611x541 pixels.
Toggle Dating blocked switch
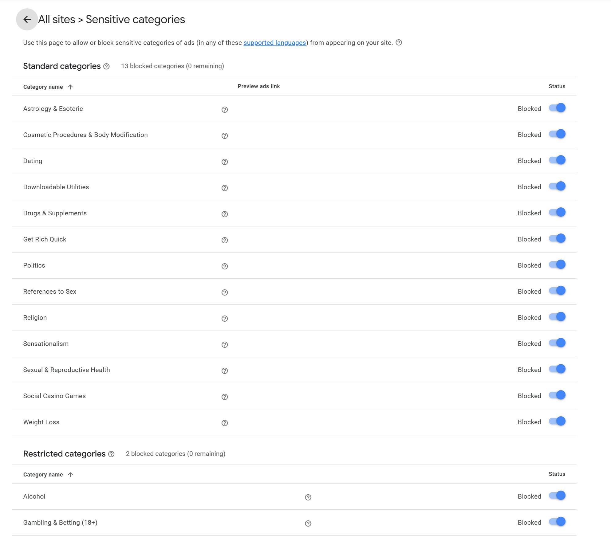[557, 160]
